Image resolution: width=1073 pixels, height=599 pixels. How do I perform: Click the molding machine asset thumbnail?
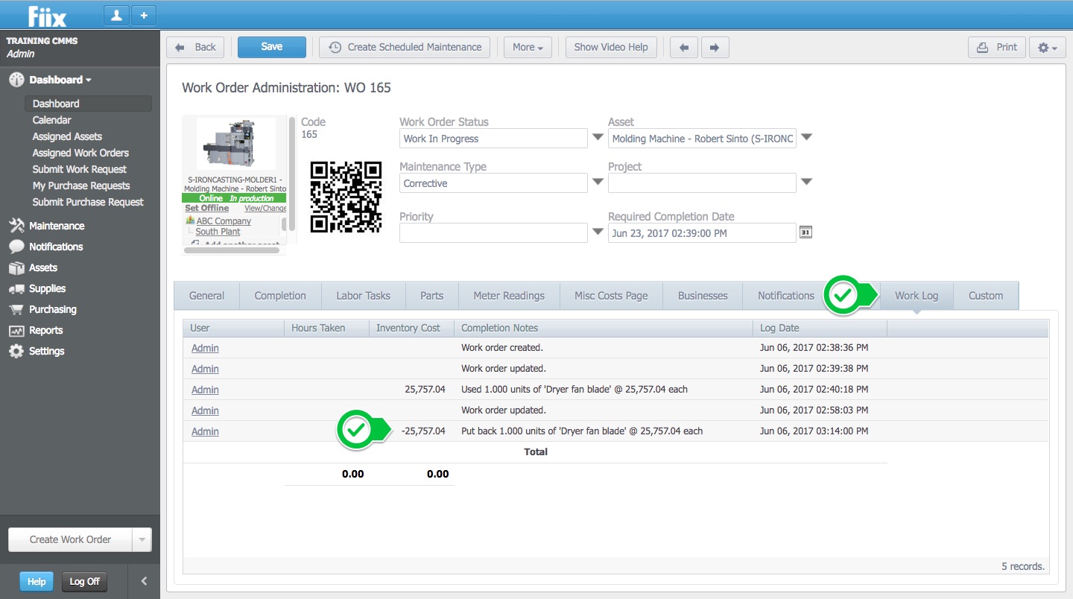(x=235, y=145)
